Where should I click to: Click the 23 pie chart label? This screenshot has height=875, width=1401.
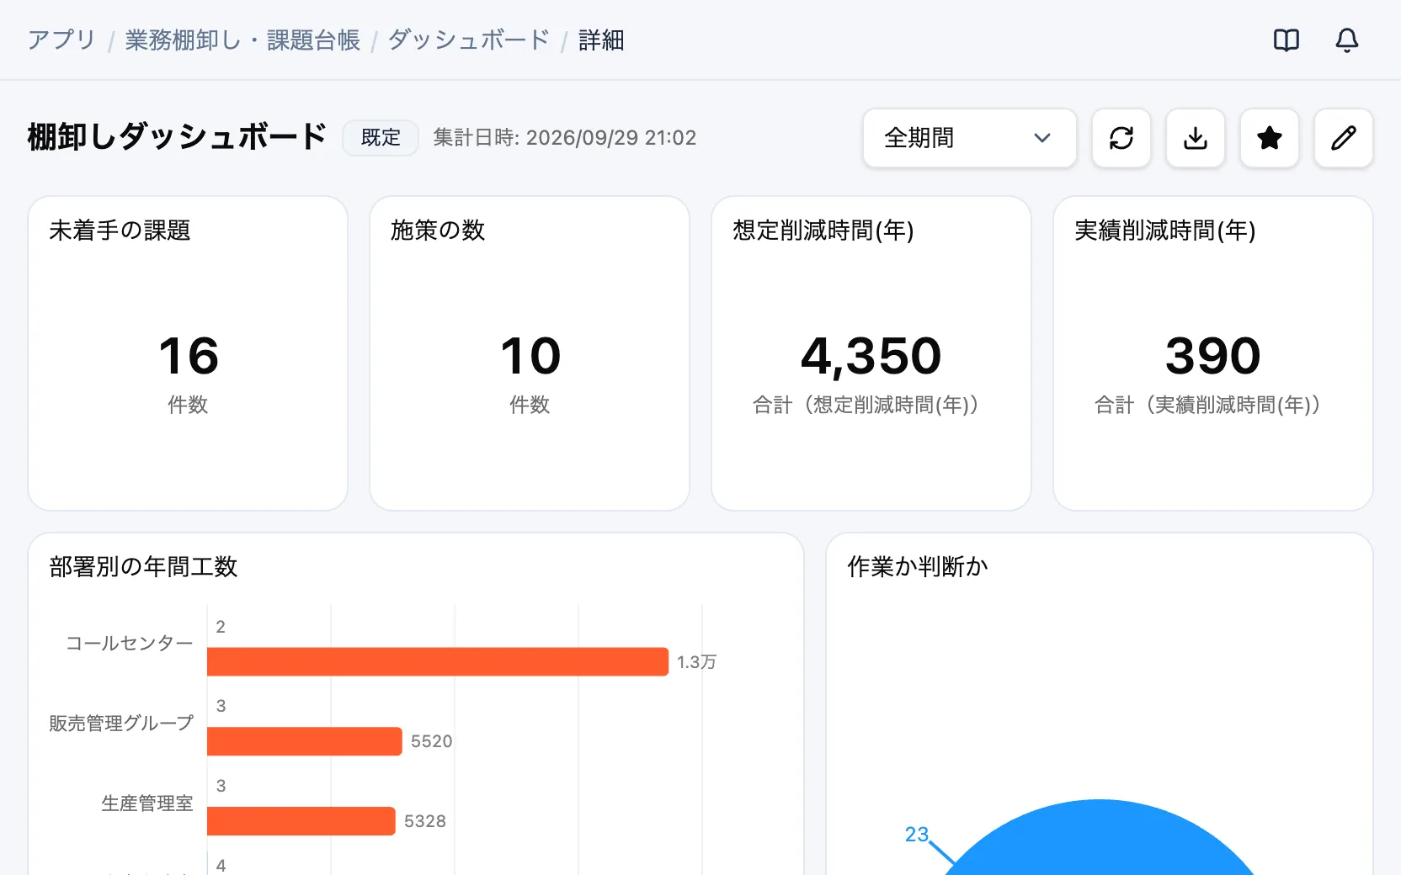(917, 835)
